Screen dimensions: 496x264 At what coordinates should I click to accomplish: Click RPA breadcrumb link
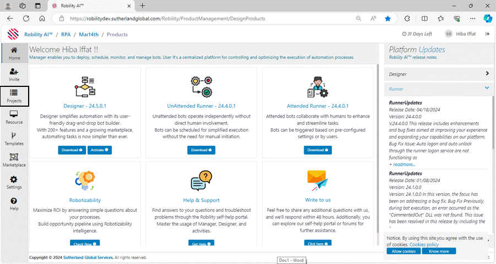point(66,35)
